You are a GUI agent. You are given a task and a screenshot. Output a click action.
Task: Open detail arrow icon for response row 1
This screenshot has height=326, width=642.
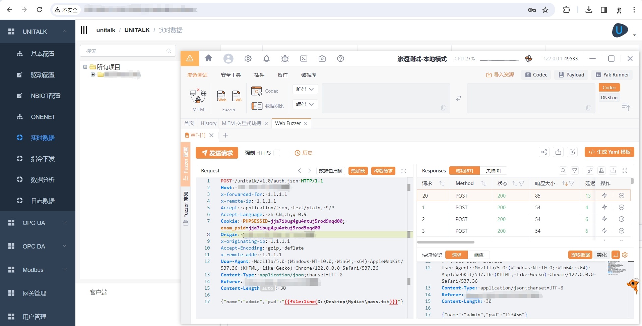pos(622,207)
